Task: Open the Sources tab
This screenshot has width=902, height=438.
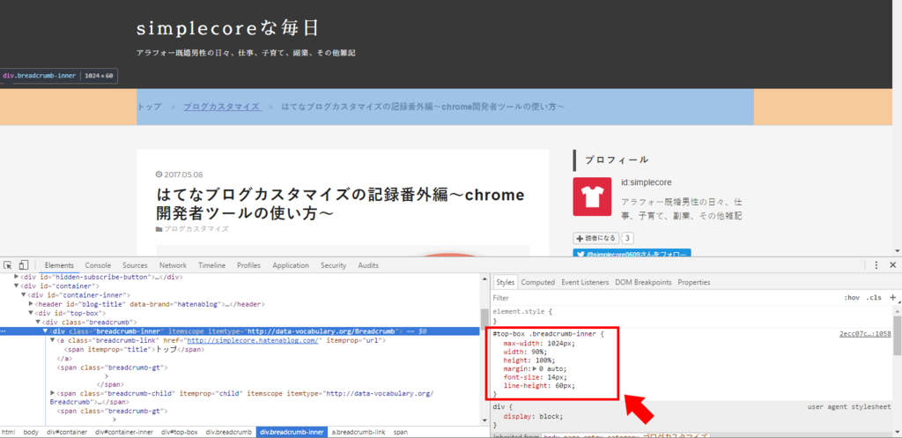Action: (135, 265)
